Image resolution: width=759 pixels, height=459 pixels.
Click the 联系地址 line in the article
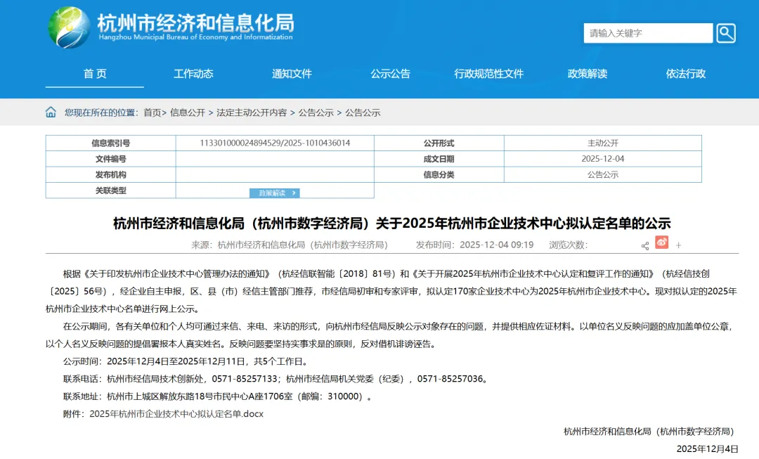click(x=219, y=396)
